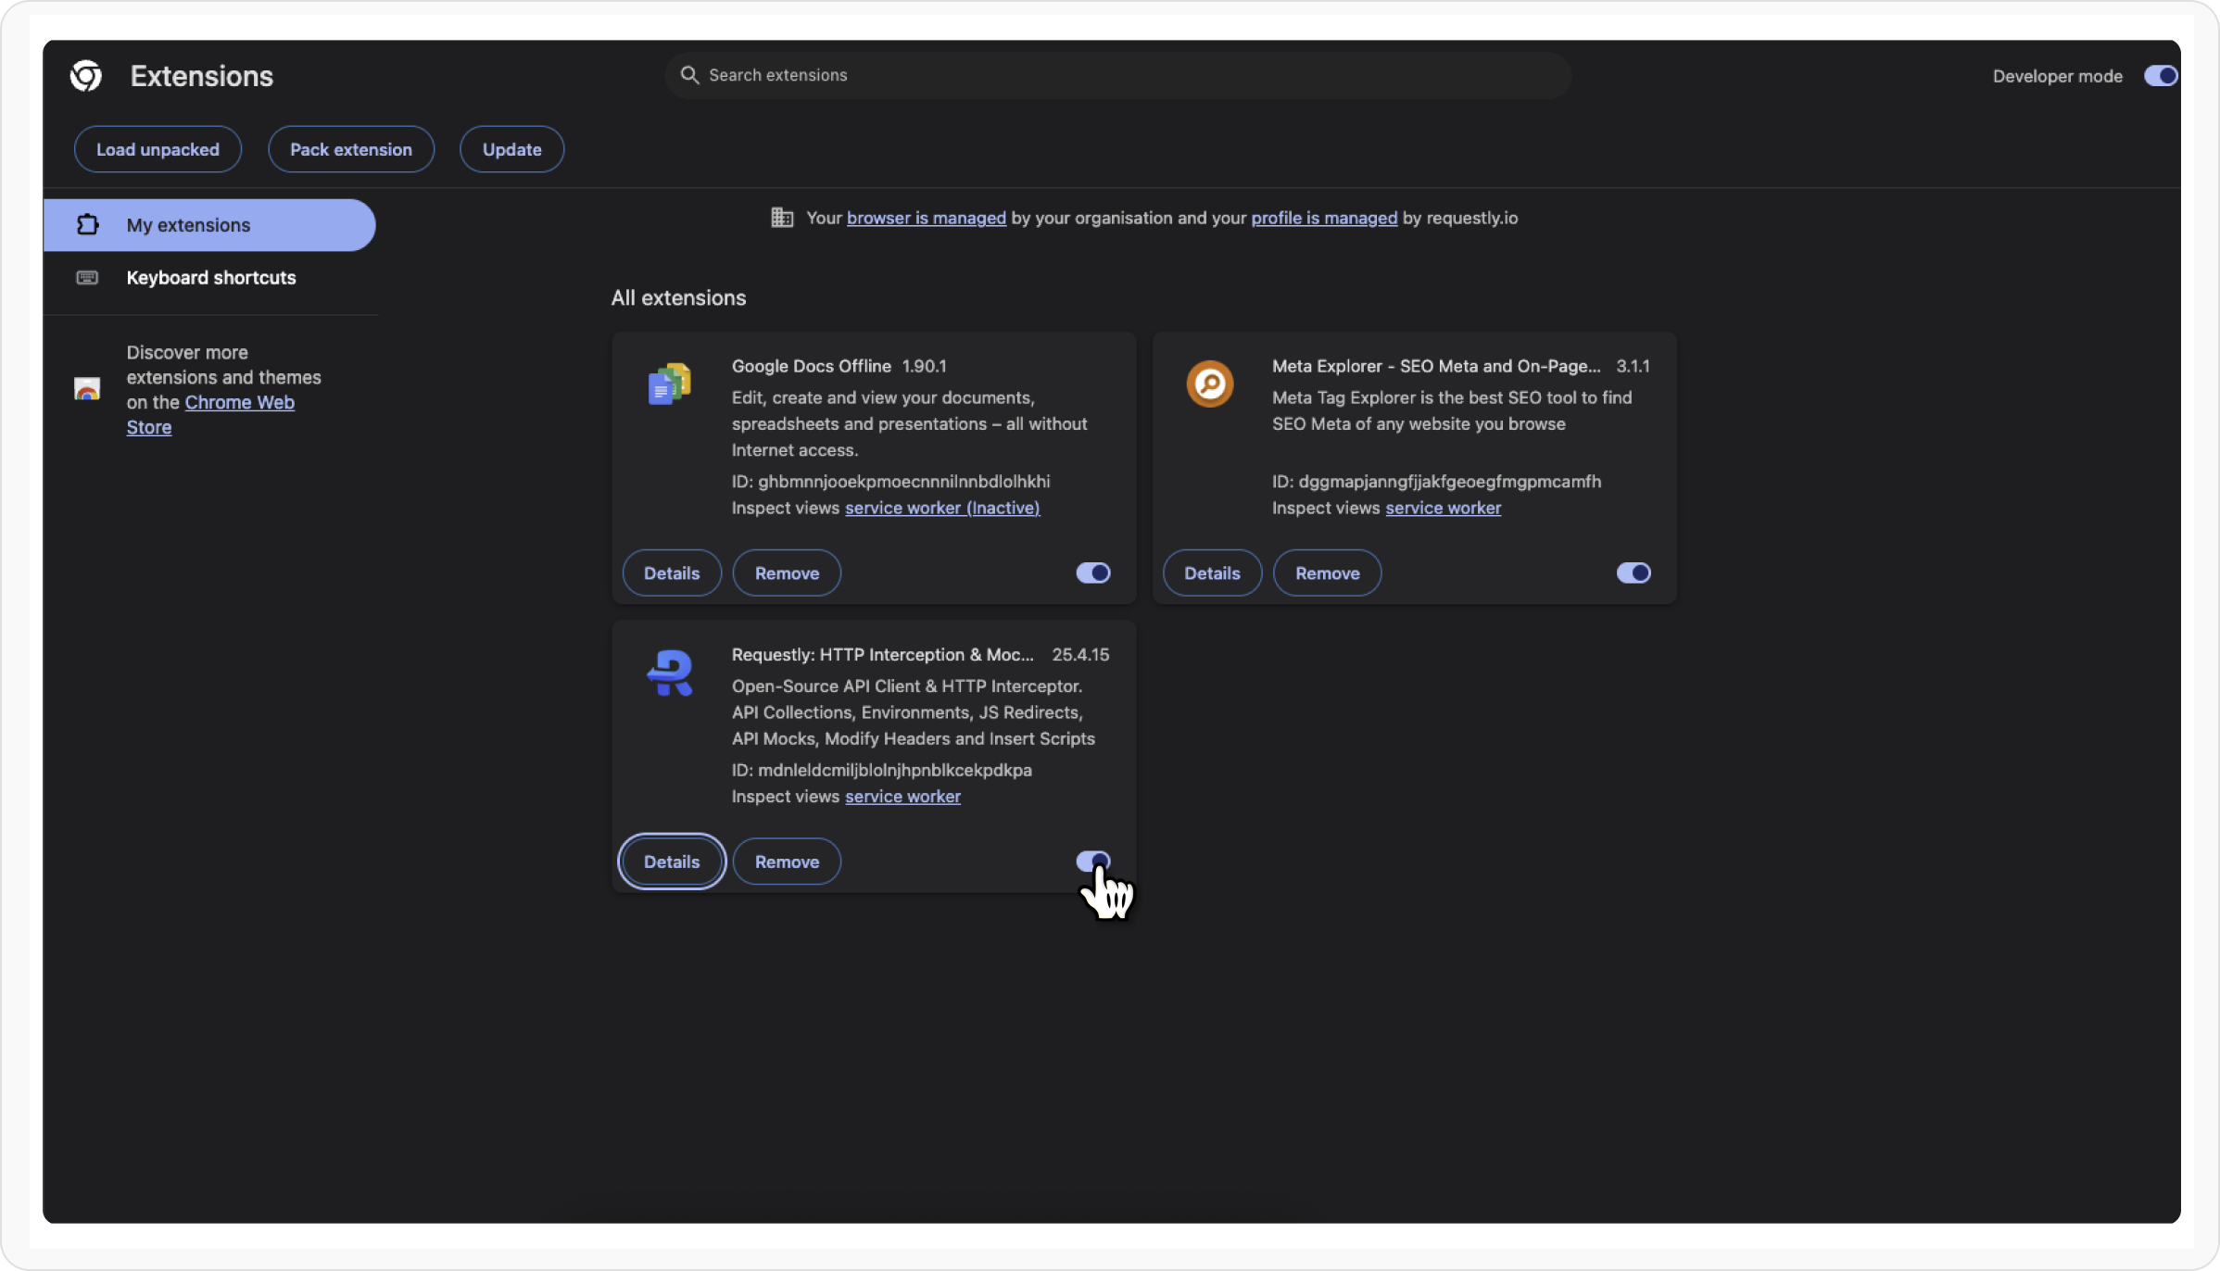This screenshot has height=1271, width=2220.
Task: Click the managed organisation building icon
Action: (x=782, y=218)
